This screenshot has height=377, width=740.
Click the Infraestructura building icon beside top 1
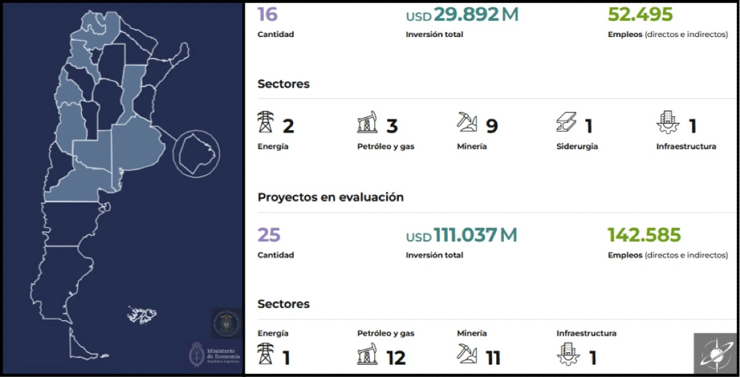pos(668,122)
